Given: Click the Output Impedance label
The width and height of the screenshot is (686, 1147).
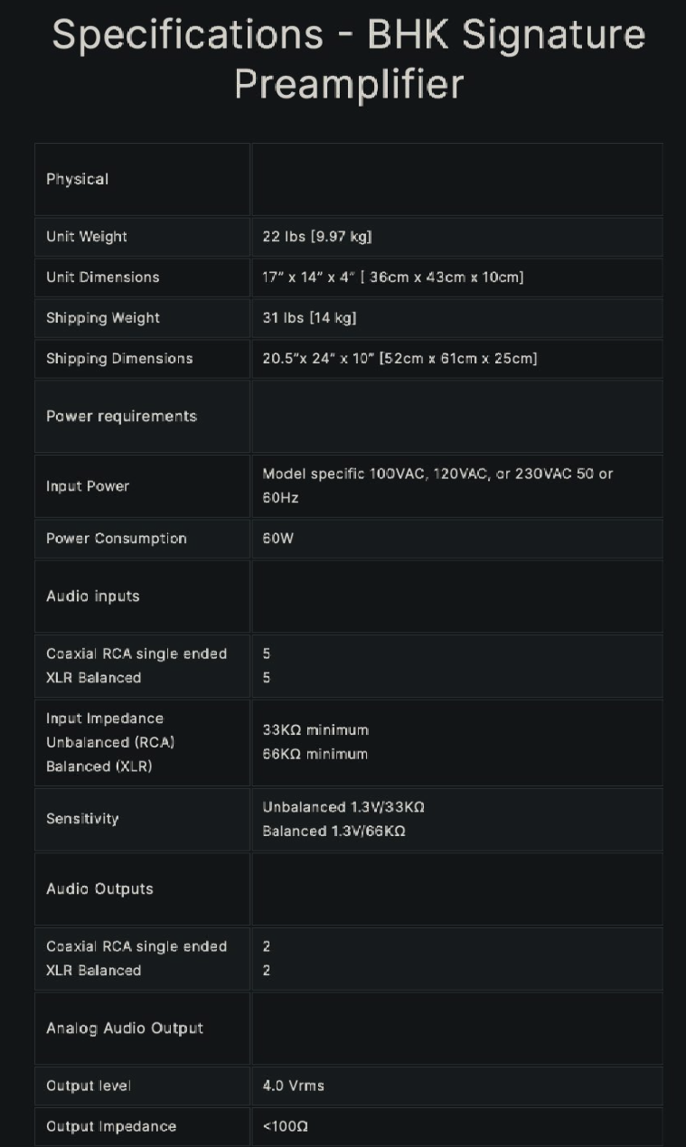Looking at the screenshot, I should [x=111, y=1126].
